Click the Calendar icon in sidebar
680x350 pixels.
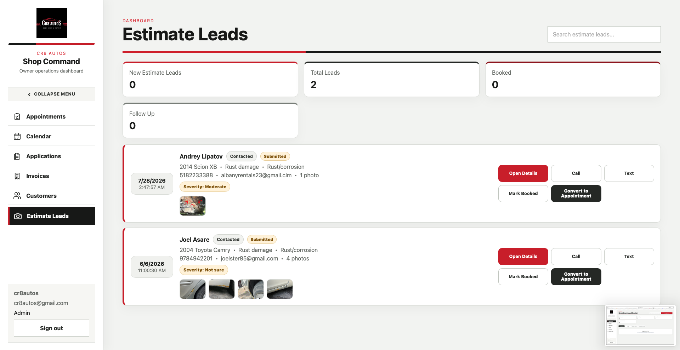pyautogui.click(x=17, y=136)
